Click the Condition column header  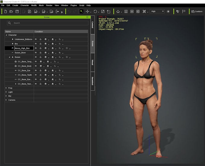[x=61, y=32]
